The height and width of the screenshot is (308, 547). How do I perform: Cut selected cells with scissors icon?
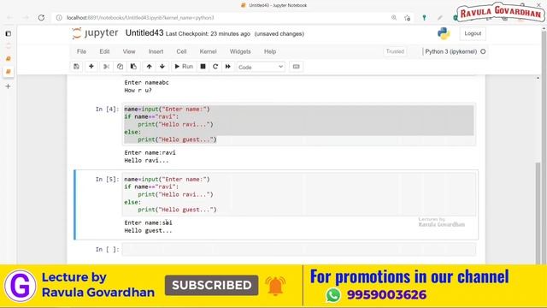click(106, 67)
